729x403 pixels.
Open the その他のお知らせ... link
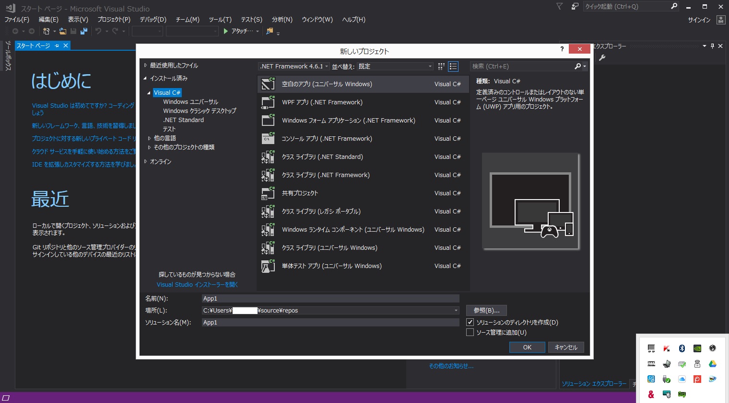coord(451,366)
